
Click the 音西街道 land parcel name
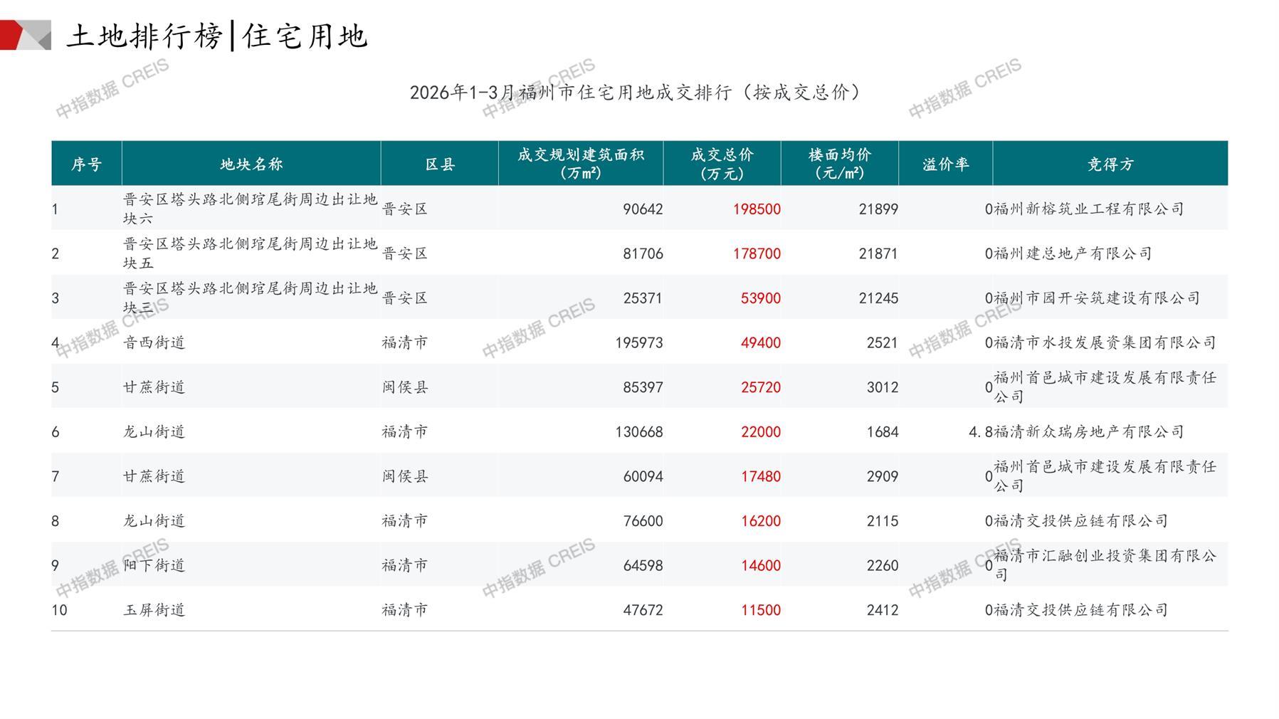point(154,343)
